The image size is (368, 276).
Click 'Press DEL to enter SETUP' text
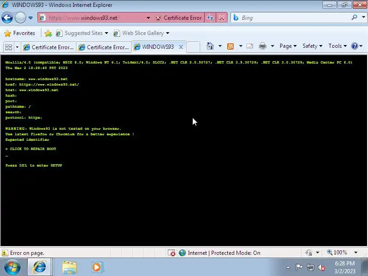point(34,165)
